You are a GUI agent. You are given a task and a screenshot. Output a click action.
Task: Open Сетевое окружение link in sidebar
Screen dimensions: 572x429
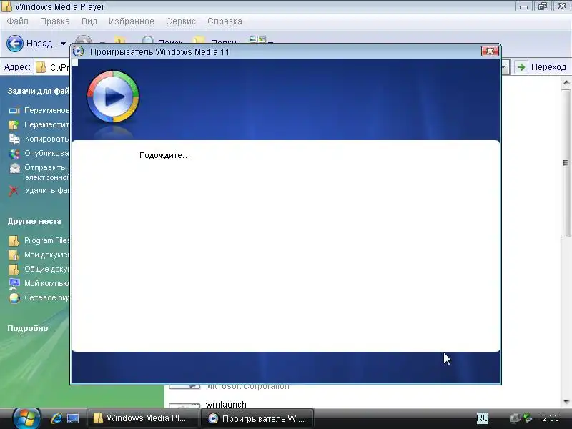pyautogui.click(x=46, y=297)
